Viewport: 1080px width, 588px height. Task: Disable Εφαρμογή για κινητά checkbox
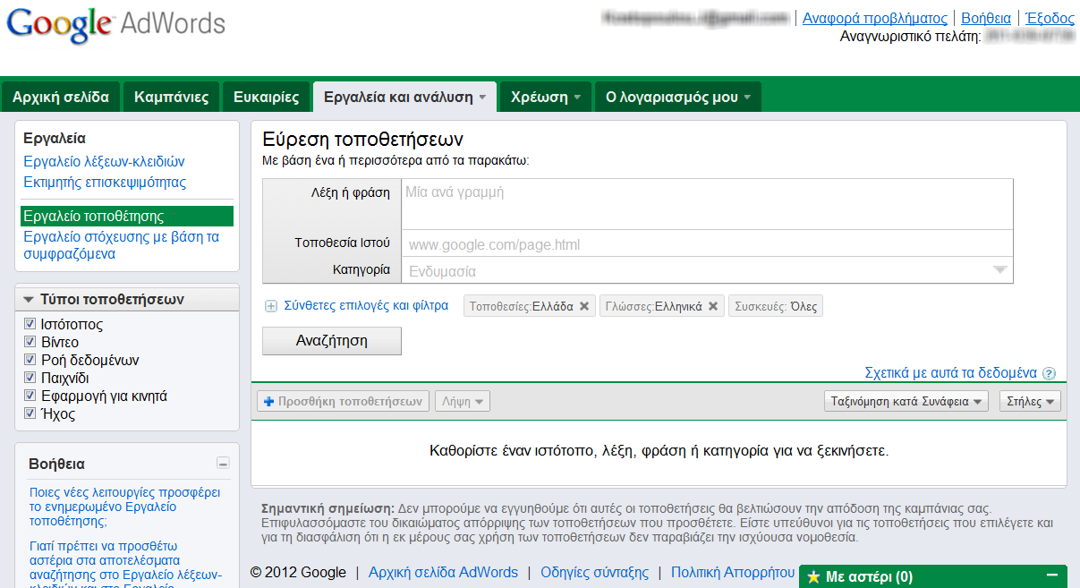30,396
